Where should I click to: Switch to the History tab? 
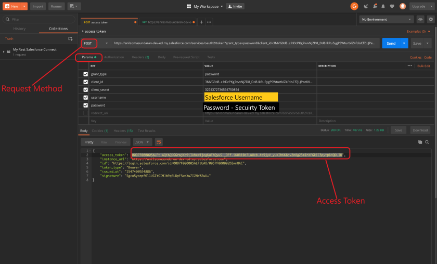tap(19, 29)
